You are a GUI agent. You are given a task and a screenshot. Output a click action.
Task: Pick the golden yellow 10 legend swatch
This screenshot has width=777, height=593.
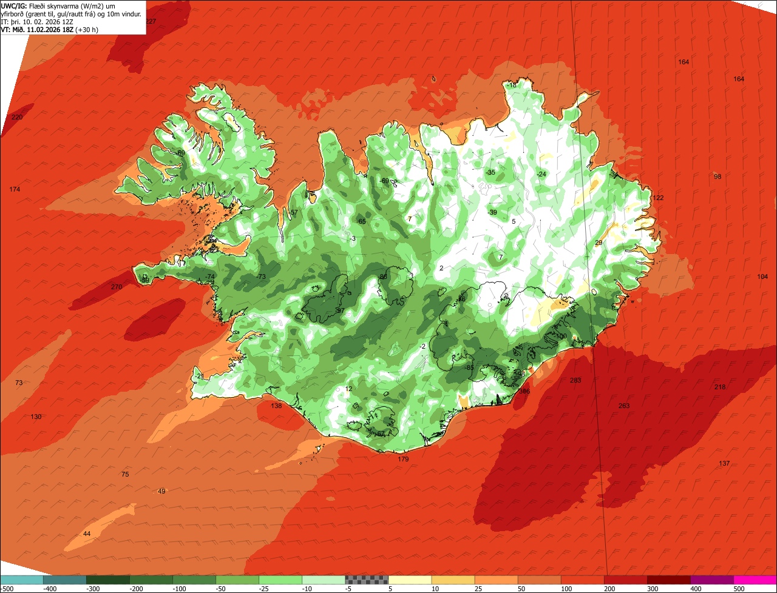click(x=453, y=580)
